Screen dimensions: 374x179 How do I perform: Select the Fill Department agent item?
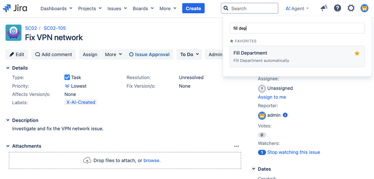click(x=297, y=56)
